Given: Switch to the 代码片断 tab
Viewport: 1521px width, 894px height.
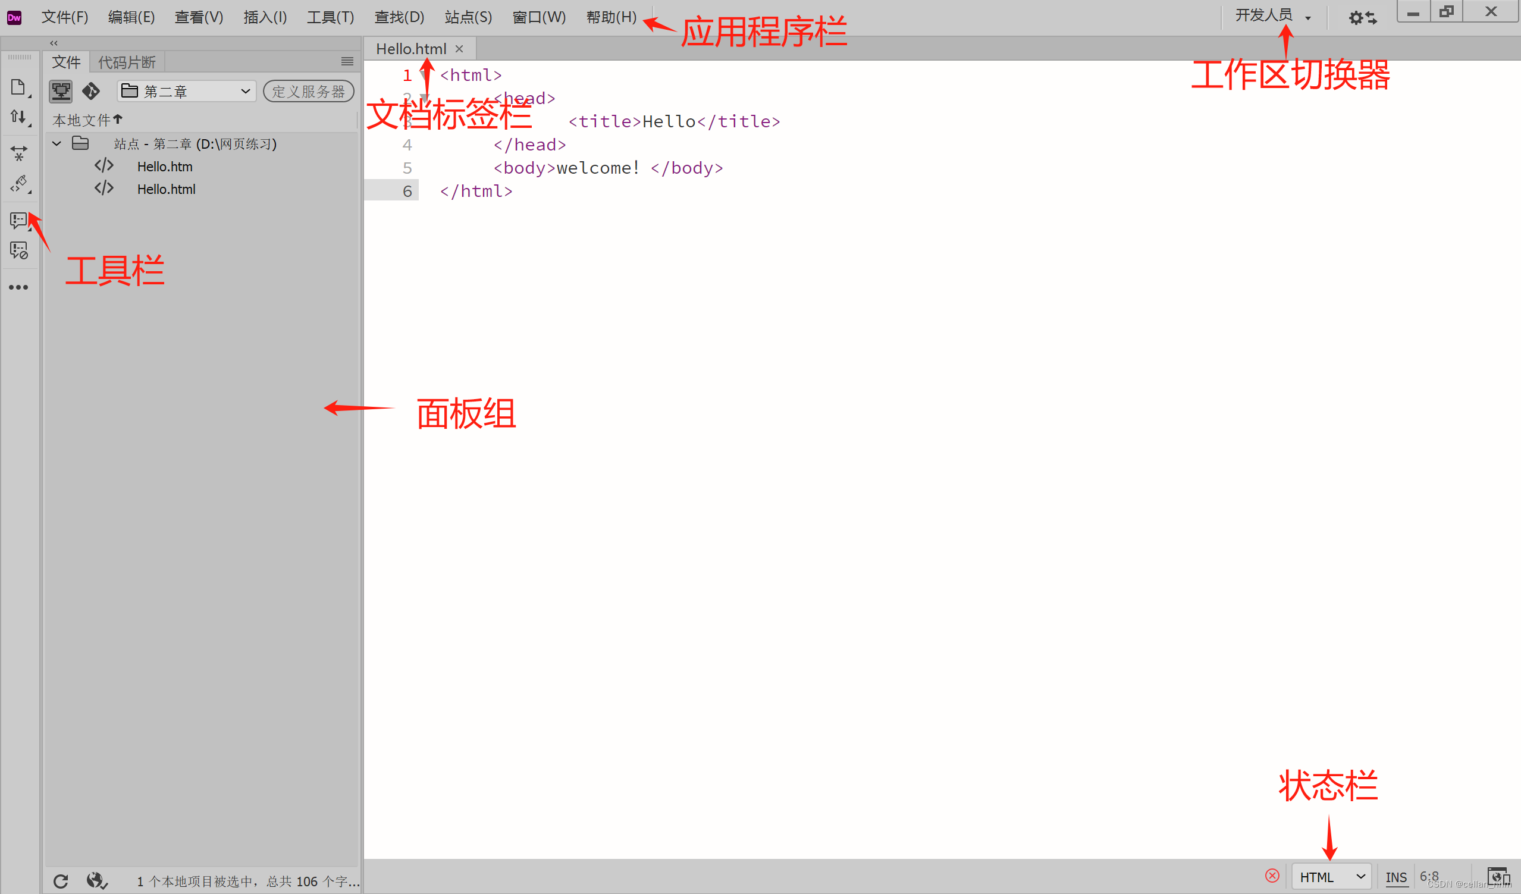Looking at the screenshot, I should click(x=127, y=62).
